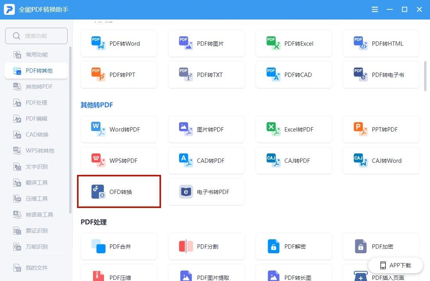Open the PDF解密 decryption tool

(294, 246)
